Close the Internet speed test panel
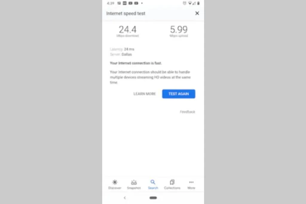Image resolution: width=306 pixels, height=204 pixels. pyautogui.click(x=197, y=13)
